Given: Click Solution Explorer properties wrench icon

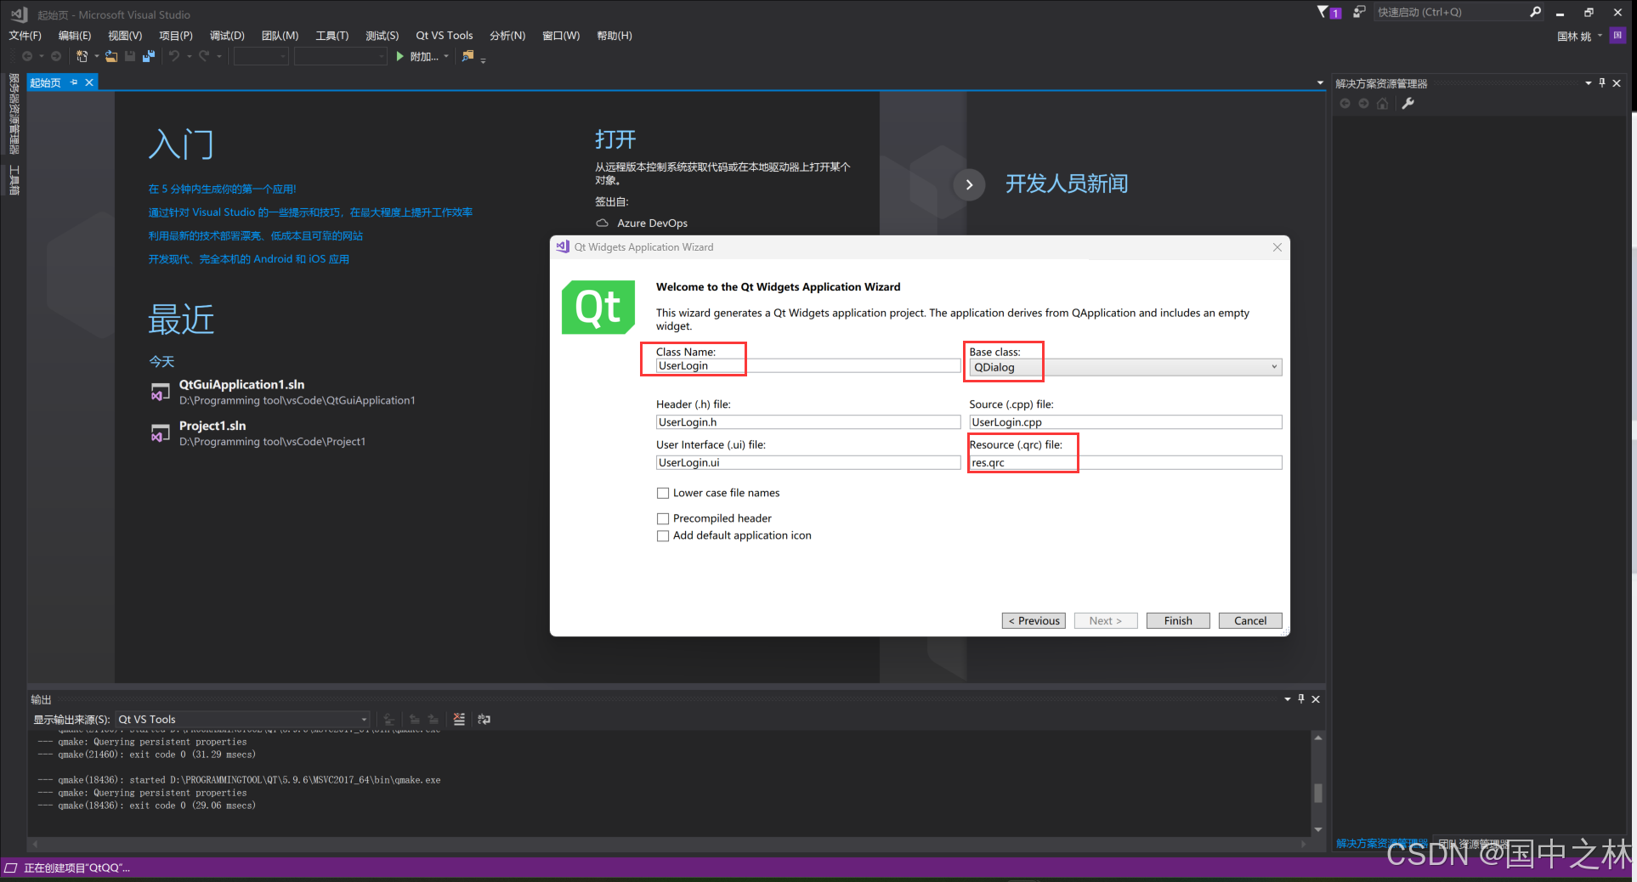Looking at the screenshot, I should (x=1408, y=104).
